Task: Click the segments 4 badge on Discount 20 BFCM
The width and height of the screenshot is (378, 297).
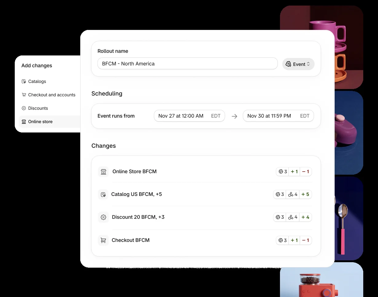Action: [x=293, y=217]
